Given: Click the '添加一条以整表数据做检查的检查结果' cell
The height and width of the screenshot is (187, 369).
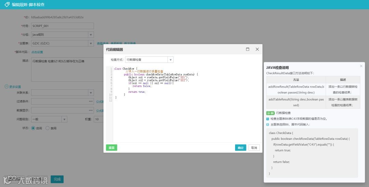Looking at the screenshot, I should pos(343,102).
